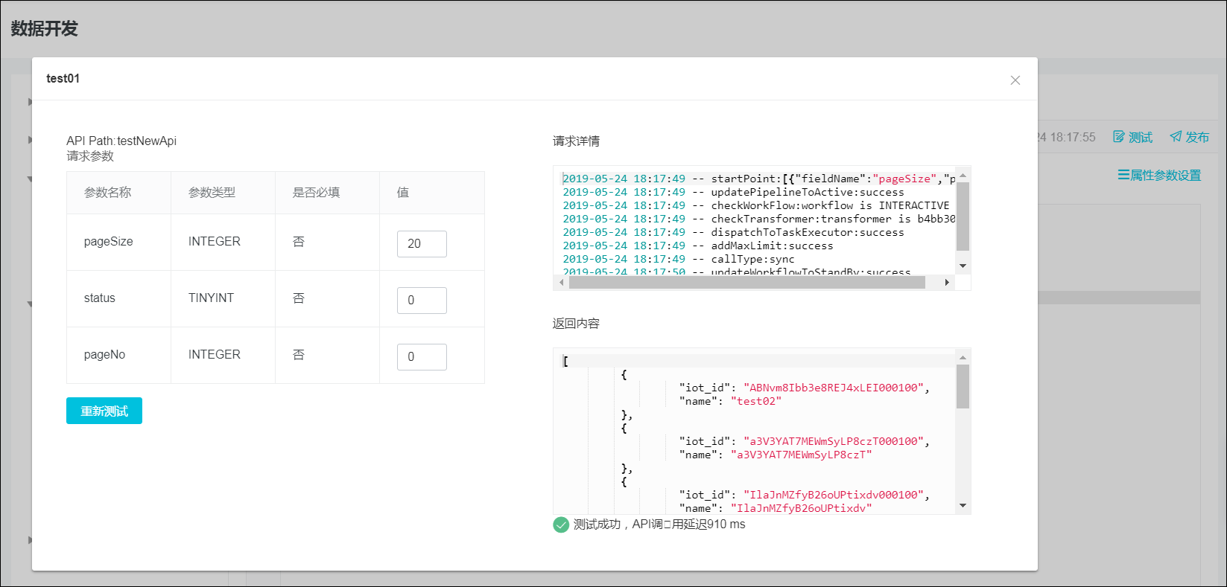Click the 测试 link in background page
The width and height of the screenshot is (1227, 587).
coord(1133,137)
